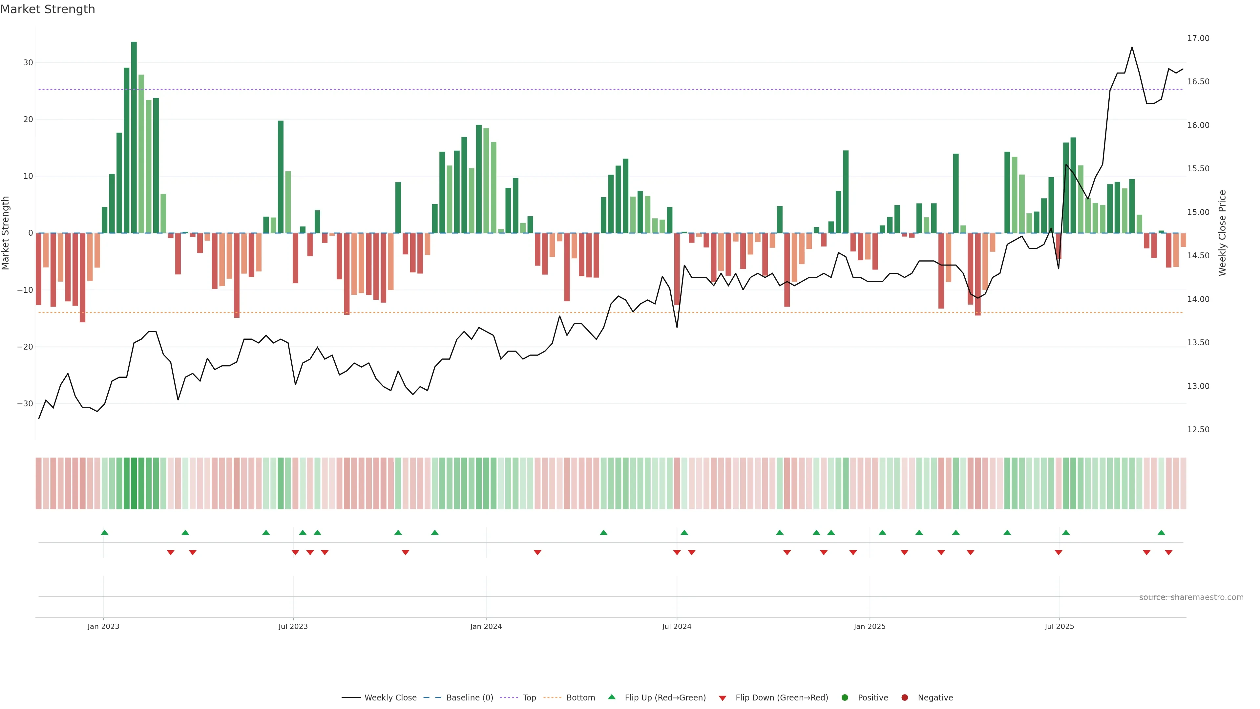Click the Flip Down legend red triangle
The image size is (1260, 709).
tap(723, 698)
